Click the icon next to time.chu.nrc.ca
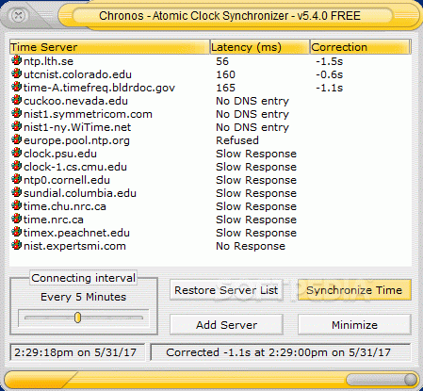423x391 pixels. [16, 205]
